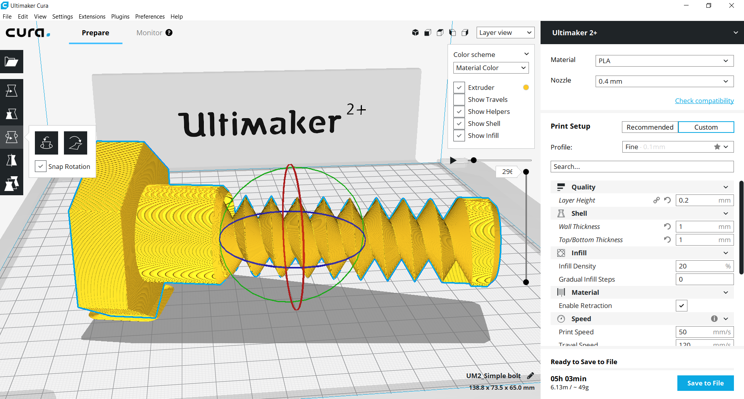Disable Show Shell checkbox
The width and height of the screenshot is (744, 399).
pyautogui.click(x=459, y=124)
